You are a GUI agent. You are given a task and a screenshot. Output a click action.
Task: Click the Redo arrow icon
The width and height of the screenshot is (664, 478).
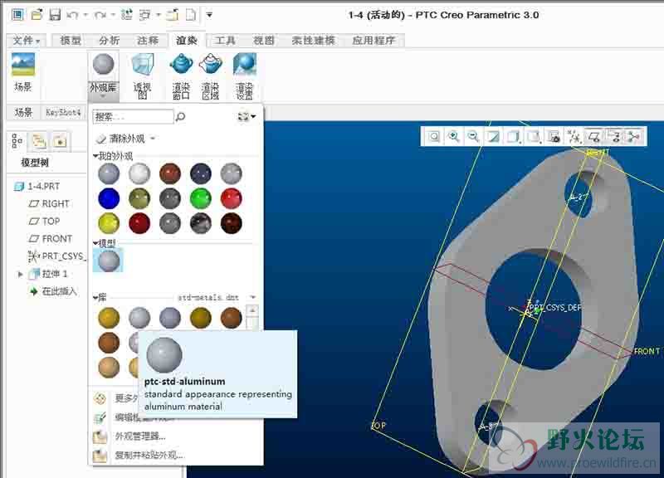[100, 15]
